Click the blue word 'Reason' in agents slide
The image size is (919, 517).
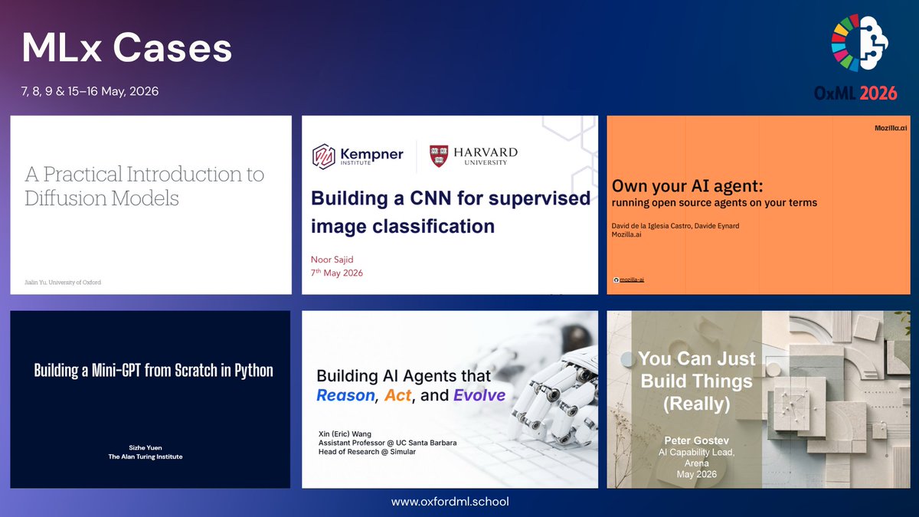pyautogui.click(x=346, y=395)
